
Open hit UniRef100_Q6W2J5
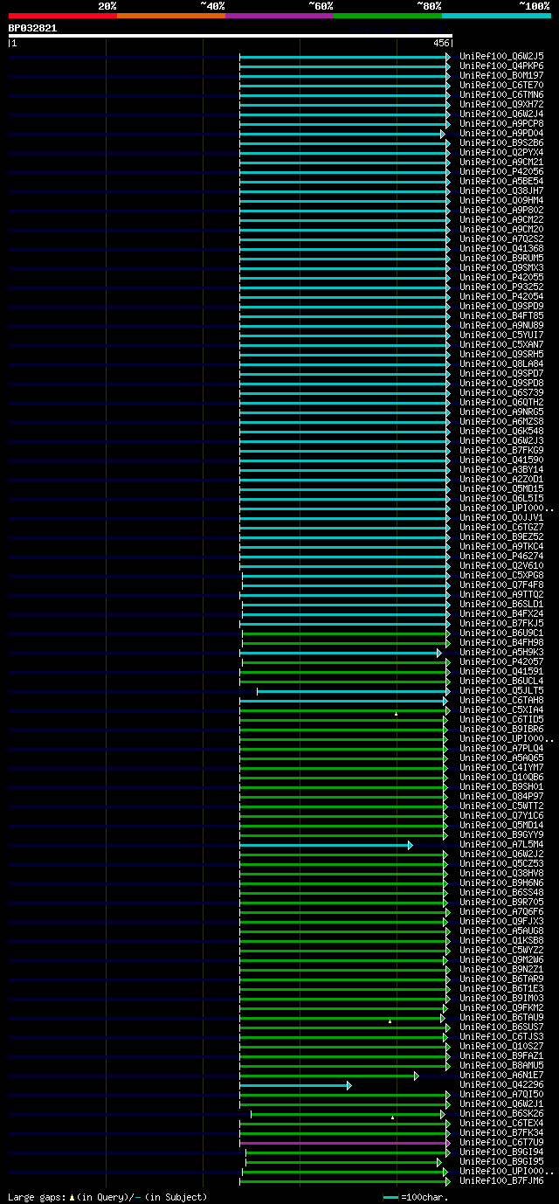(x=501, y=56)
